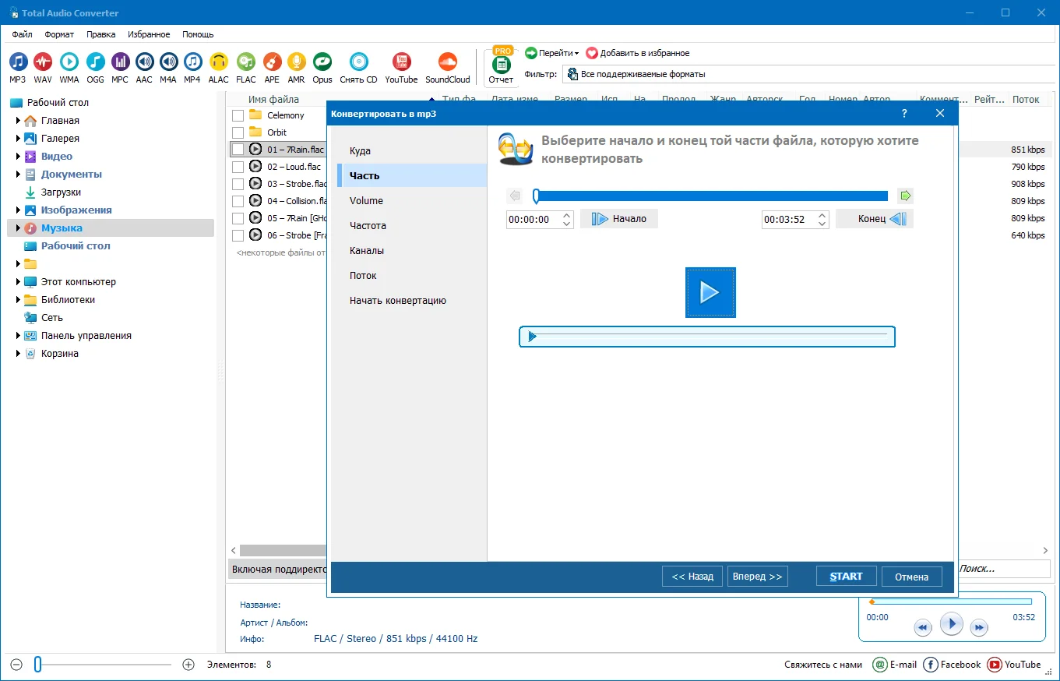Expand the Видео tree node
The width and height of the screenshot is (1060, 681).
[18, 157]
